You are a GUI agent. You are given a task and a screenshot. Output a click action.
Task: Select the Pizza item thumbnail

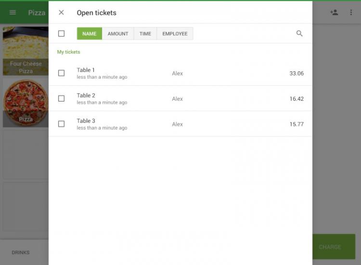coord(26,103)
